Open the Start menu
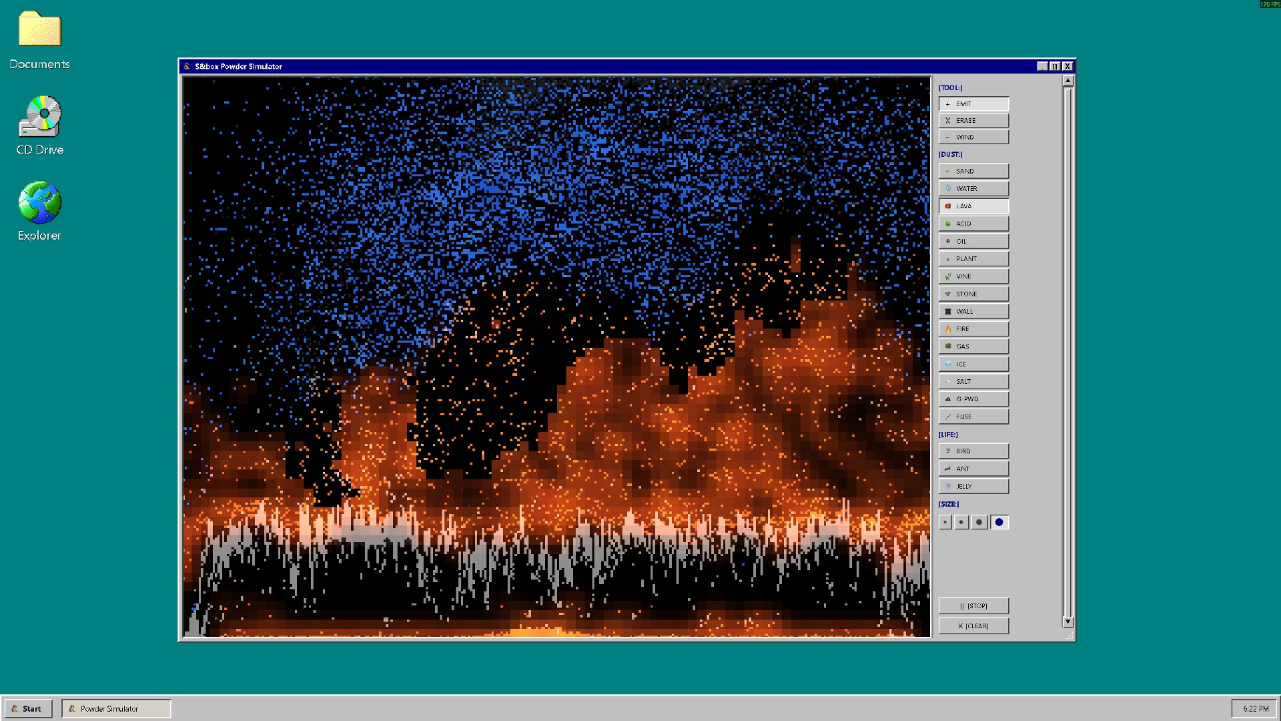Viewport: 1281px width, 721px height. click(x=27, y=708)
